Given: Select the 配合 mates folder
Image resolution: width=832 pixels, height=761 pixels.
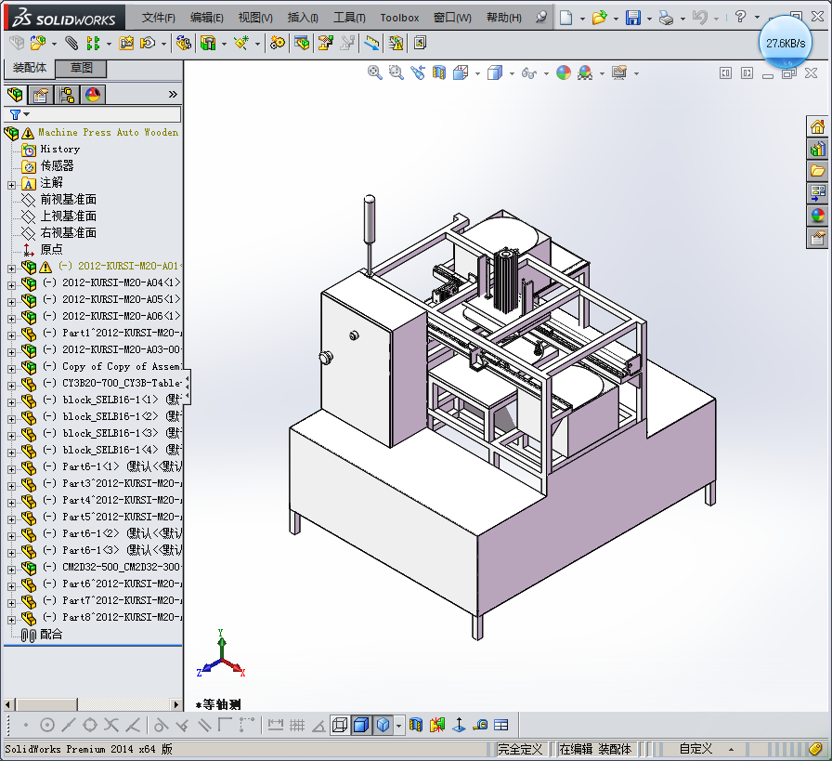Looking at the screenshot, I should point(51,634).
